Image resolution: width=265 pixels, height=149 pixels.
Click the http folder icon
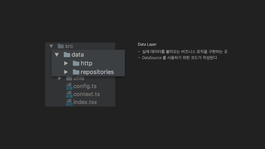click(x=76, y=63)
